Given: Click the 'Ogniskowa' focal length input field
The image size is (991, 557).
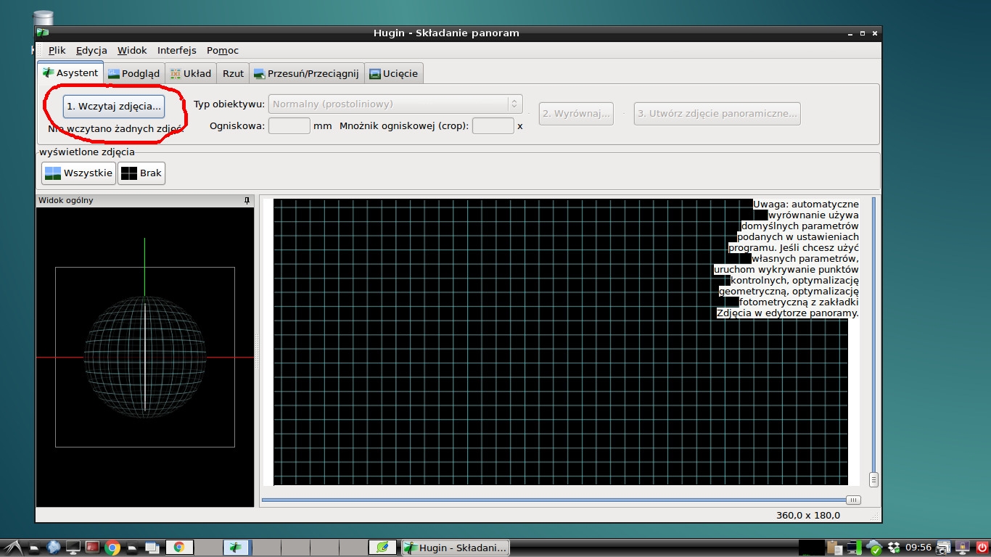Looking at the screenshot, I should (x=289, y=125).
